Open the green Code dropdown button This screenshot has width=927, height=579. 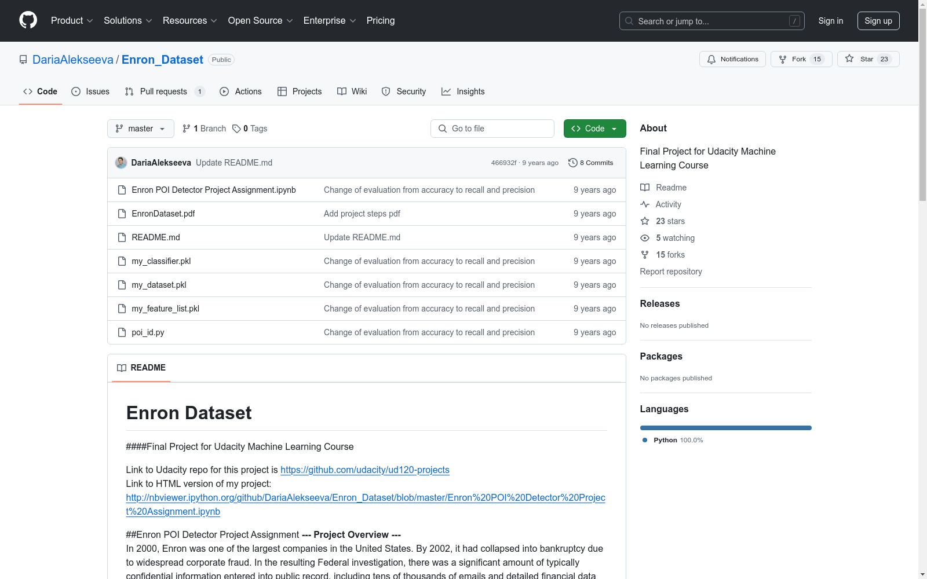pyautogui.click(x=594, y=129)
